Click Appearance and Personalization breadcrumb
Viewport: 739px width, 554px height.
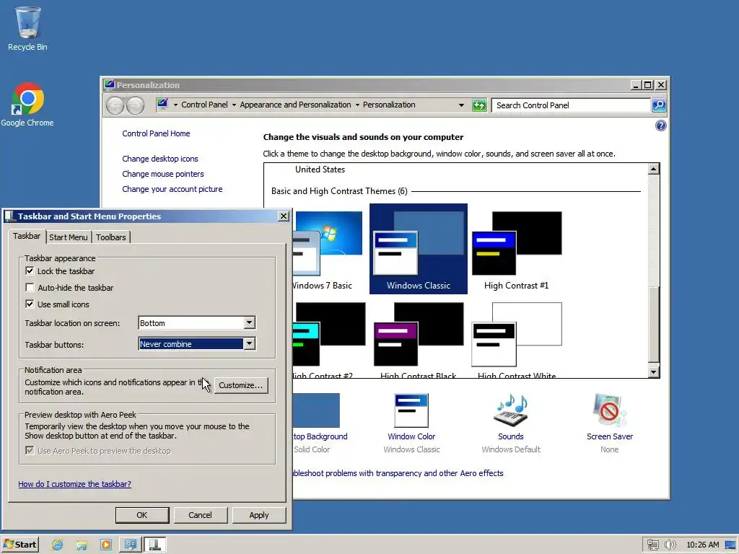pyautogui.click(x=295, y=105)
